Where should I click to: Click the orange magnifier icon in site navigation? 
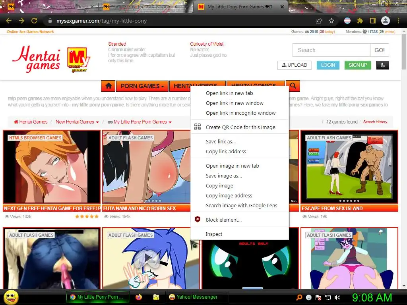[293, 86]
